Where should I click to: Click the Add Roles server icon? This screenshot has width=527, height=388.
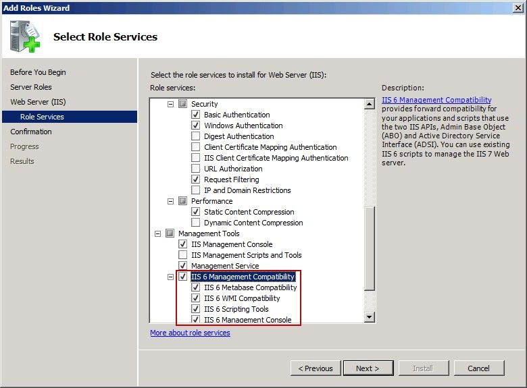coord(25,36)
